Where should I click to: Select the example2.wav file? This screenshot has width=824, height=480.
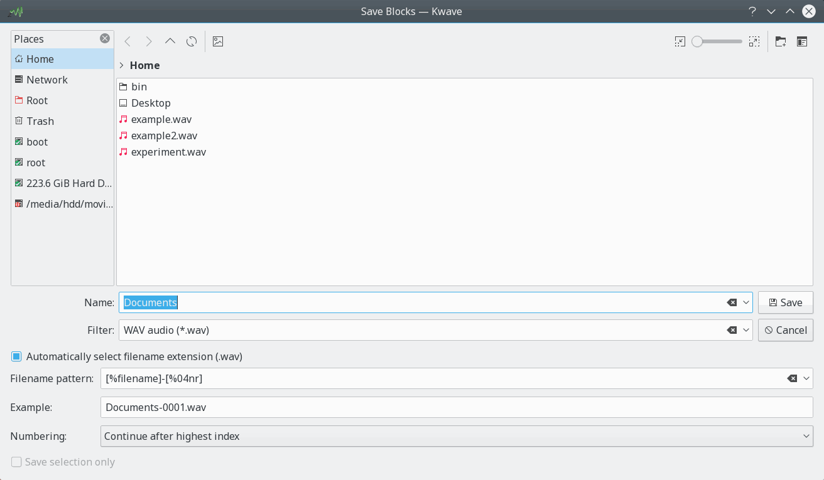158,136
